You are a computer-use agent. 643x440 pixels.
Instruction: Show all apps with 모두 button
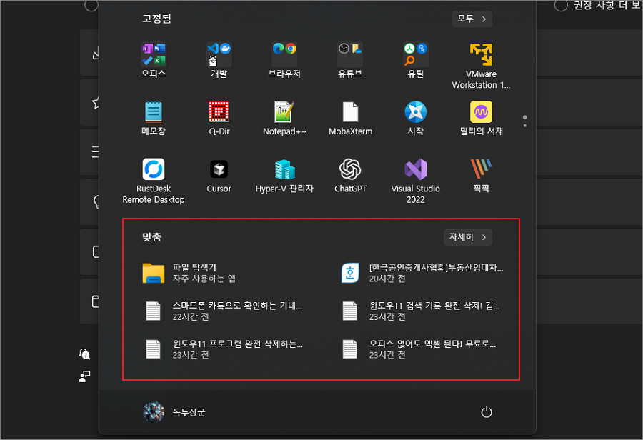472,19
